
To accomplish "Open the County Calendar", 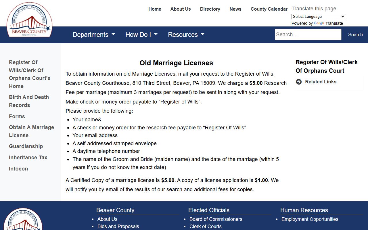I will [x=269, y=9].
